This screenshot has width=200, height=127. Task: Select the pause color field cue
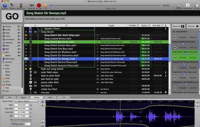(x=96, y=82)
